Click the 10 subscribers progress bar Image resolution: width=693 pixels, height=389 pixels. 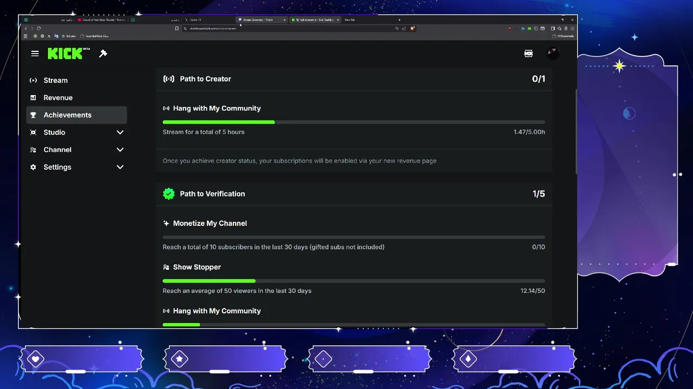(354, 237)
